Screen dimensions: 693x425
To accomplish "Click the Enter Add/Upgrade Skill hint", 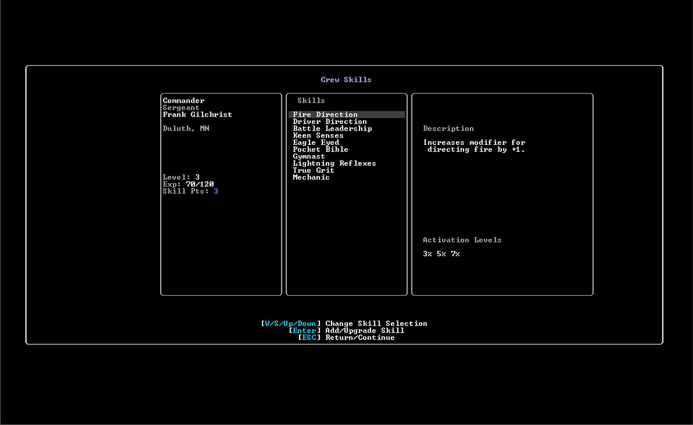I will [x=347, y=331].
